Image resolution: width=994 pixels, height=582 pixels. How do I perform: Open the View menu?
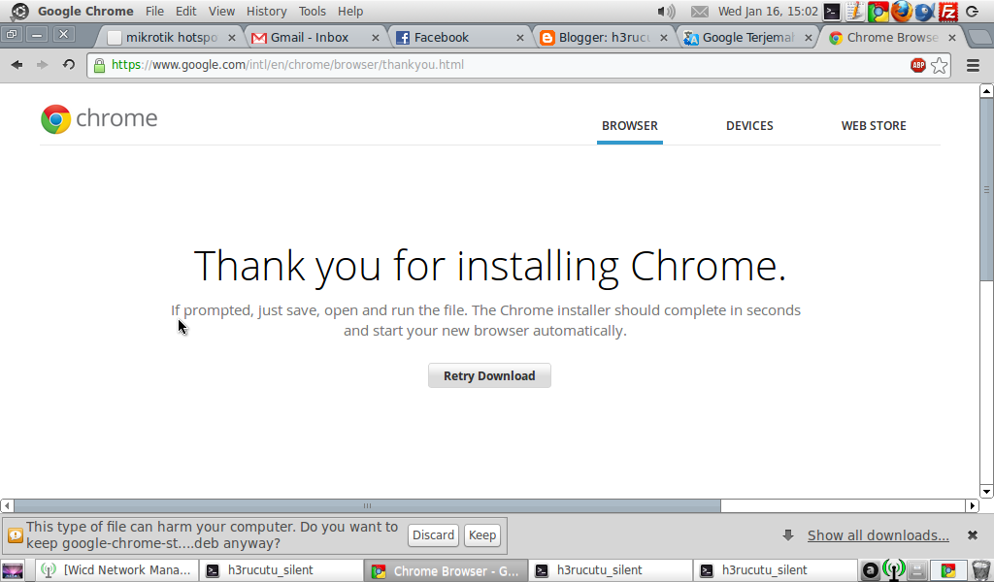tap(221, 12)
